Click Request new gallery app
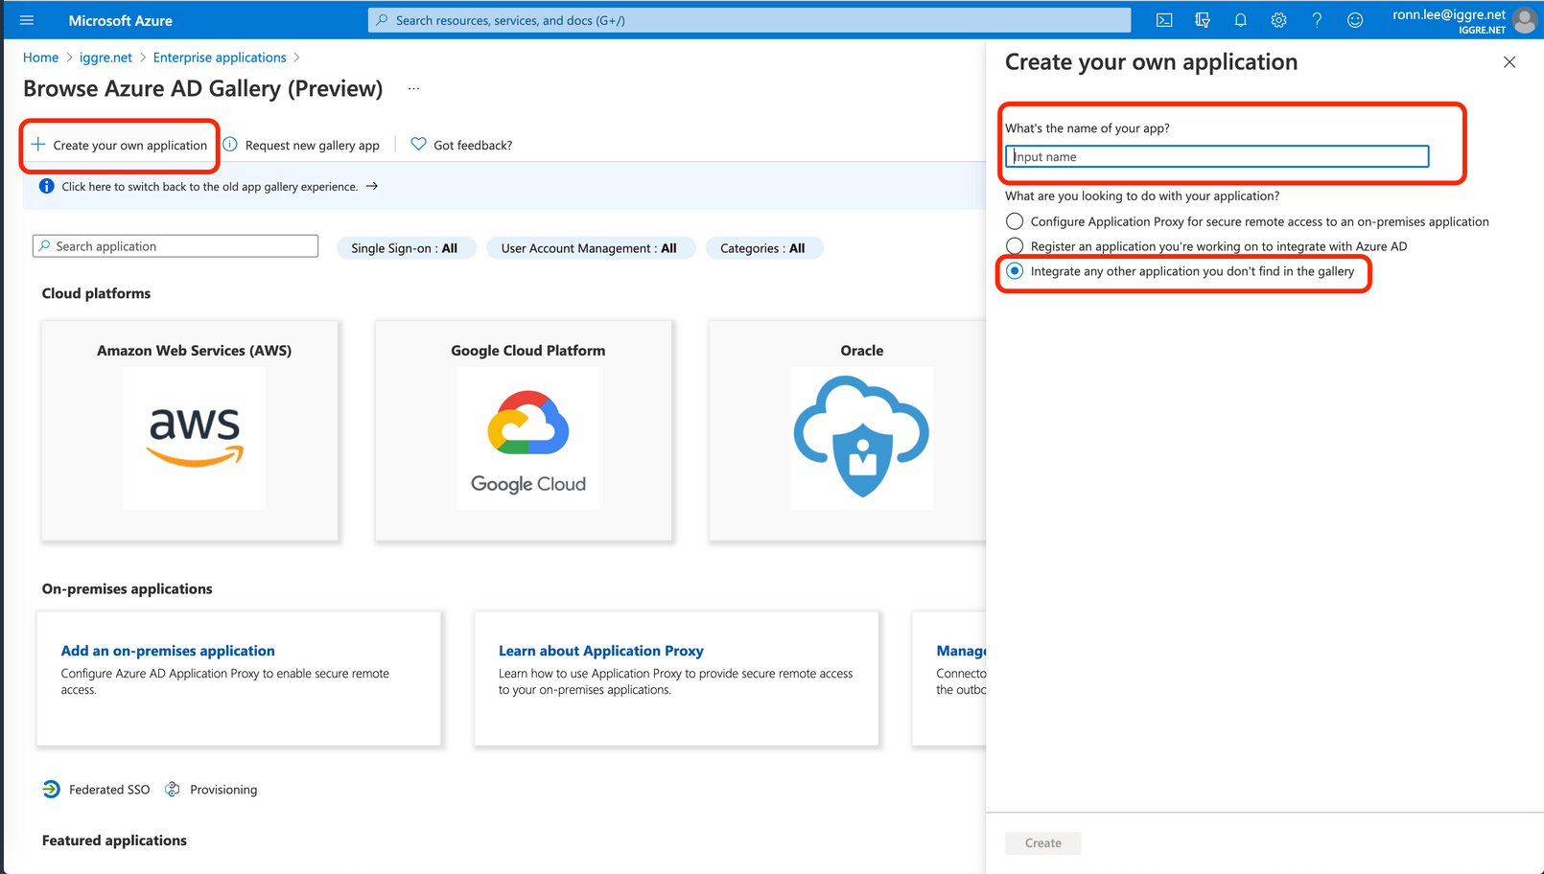This screenshot has height=874, width=1544. tap(302, 146)
